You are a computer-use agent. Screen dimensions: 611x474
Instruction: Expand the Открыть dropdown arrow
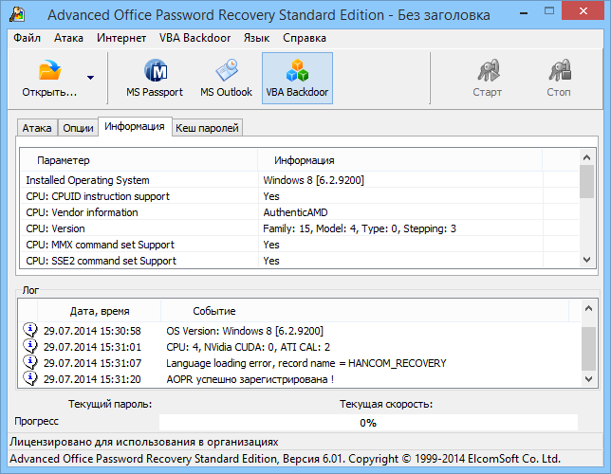click(x=90, y=78)
